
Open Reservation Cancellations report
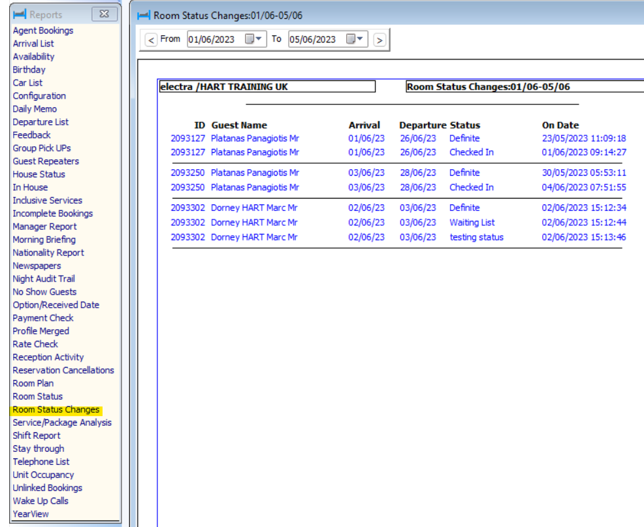(63, 370)
